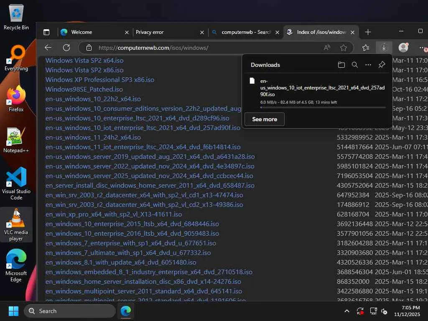The width and height of the screenshot is (428, 321).
Task: Open windows_10_enterprise_2015_ltsb link
Action: click(132, 224)
